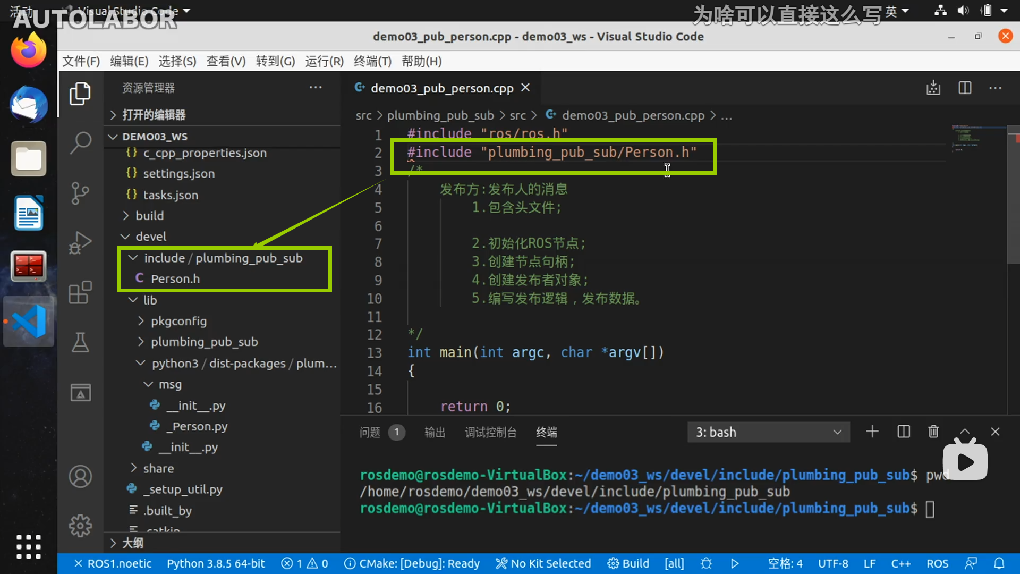Expand the build folder

click(149, 216)
